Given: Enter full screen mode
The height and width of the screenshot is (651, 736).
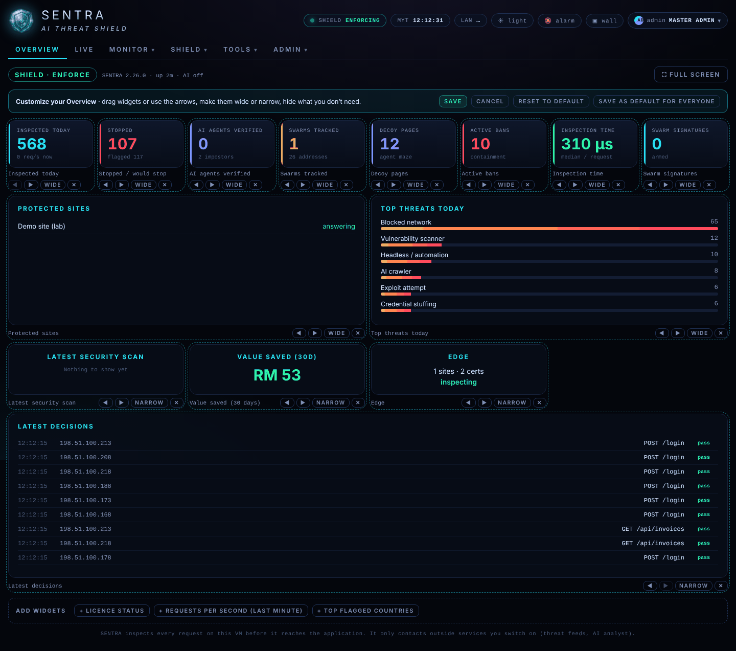Looking at the screenshot, I should [691, 75].
